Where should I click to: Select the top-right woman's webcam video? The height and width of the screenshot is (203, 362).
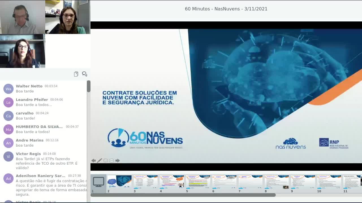point(68,17)
